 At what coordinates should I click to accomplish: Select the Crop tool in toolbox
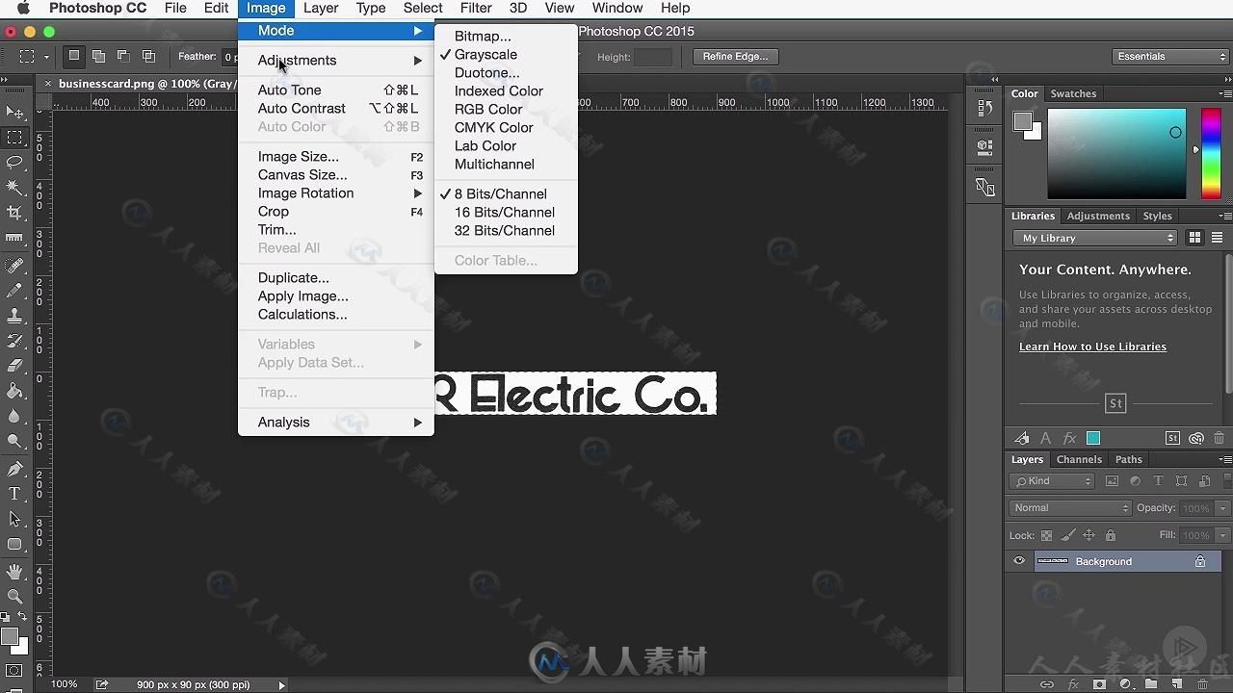click(14, 213)
